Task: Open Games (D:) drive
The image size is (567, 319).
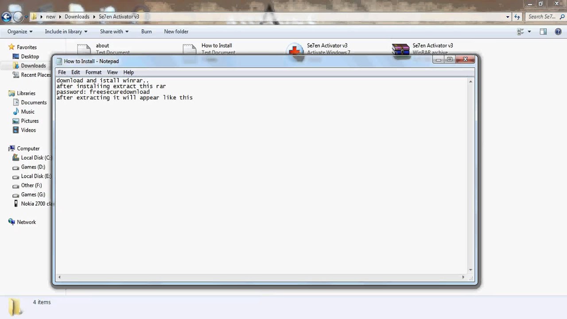Action: tap(33, 167)
